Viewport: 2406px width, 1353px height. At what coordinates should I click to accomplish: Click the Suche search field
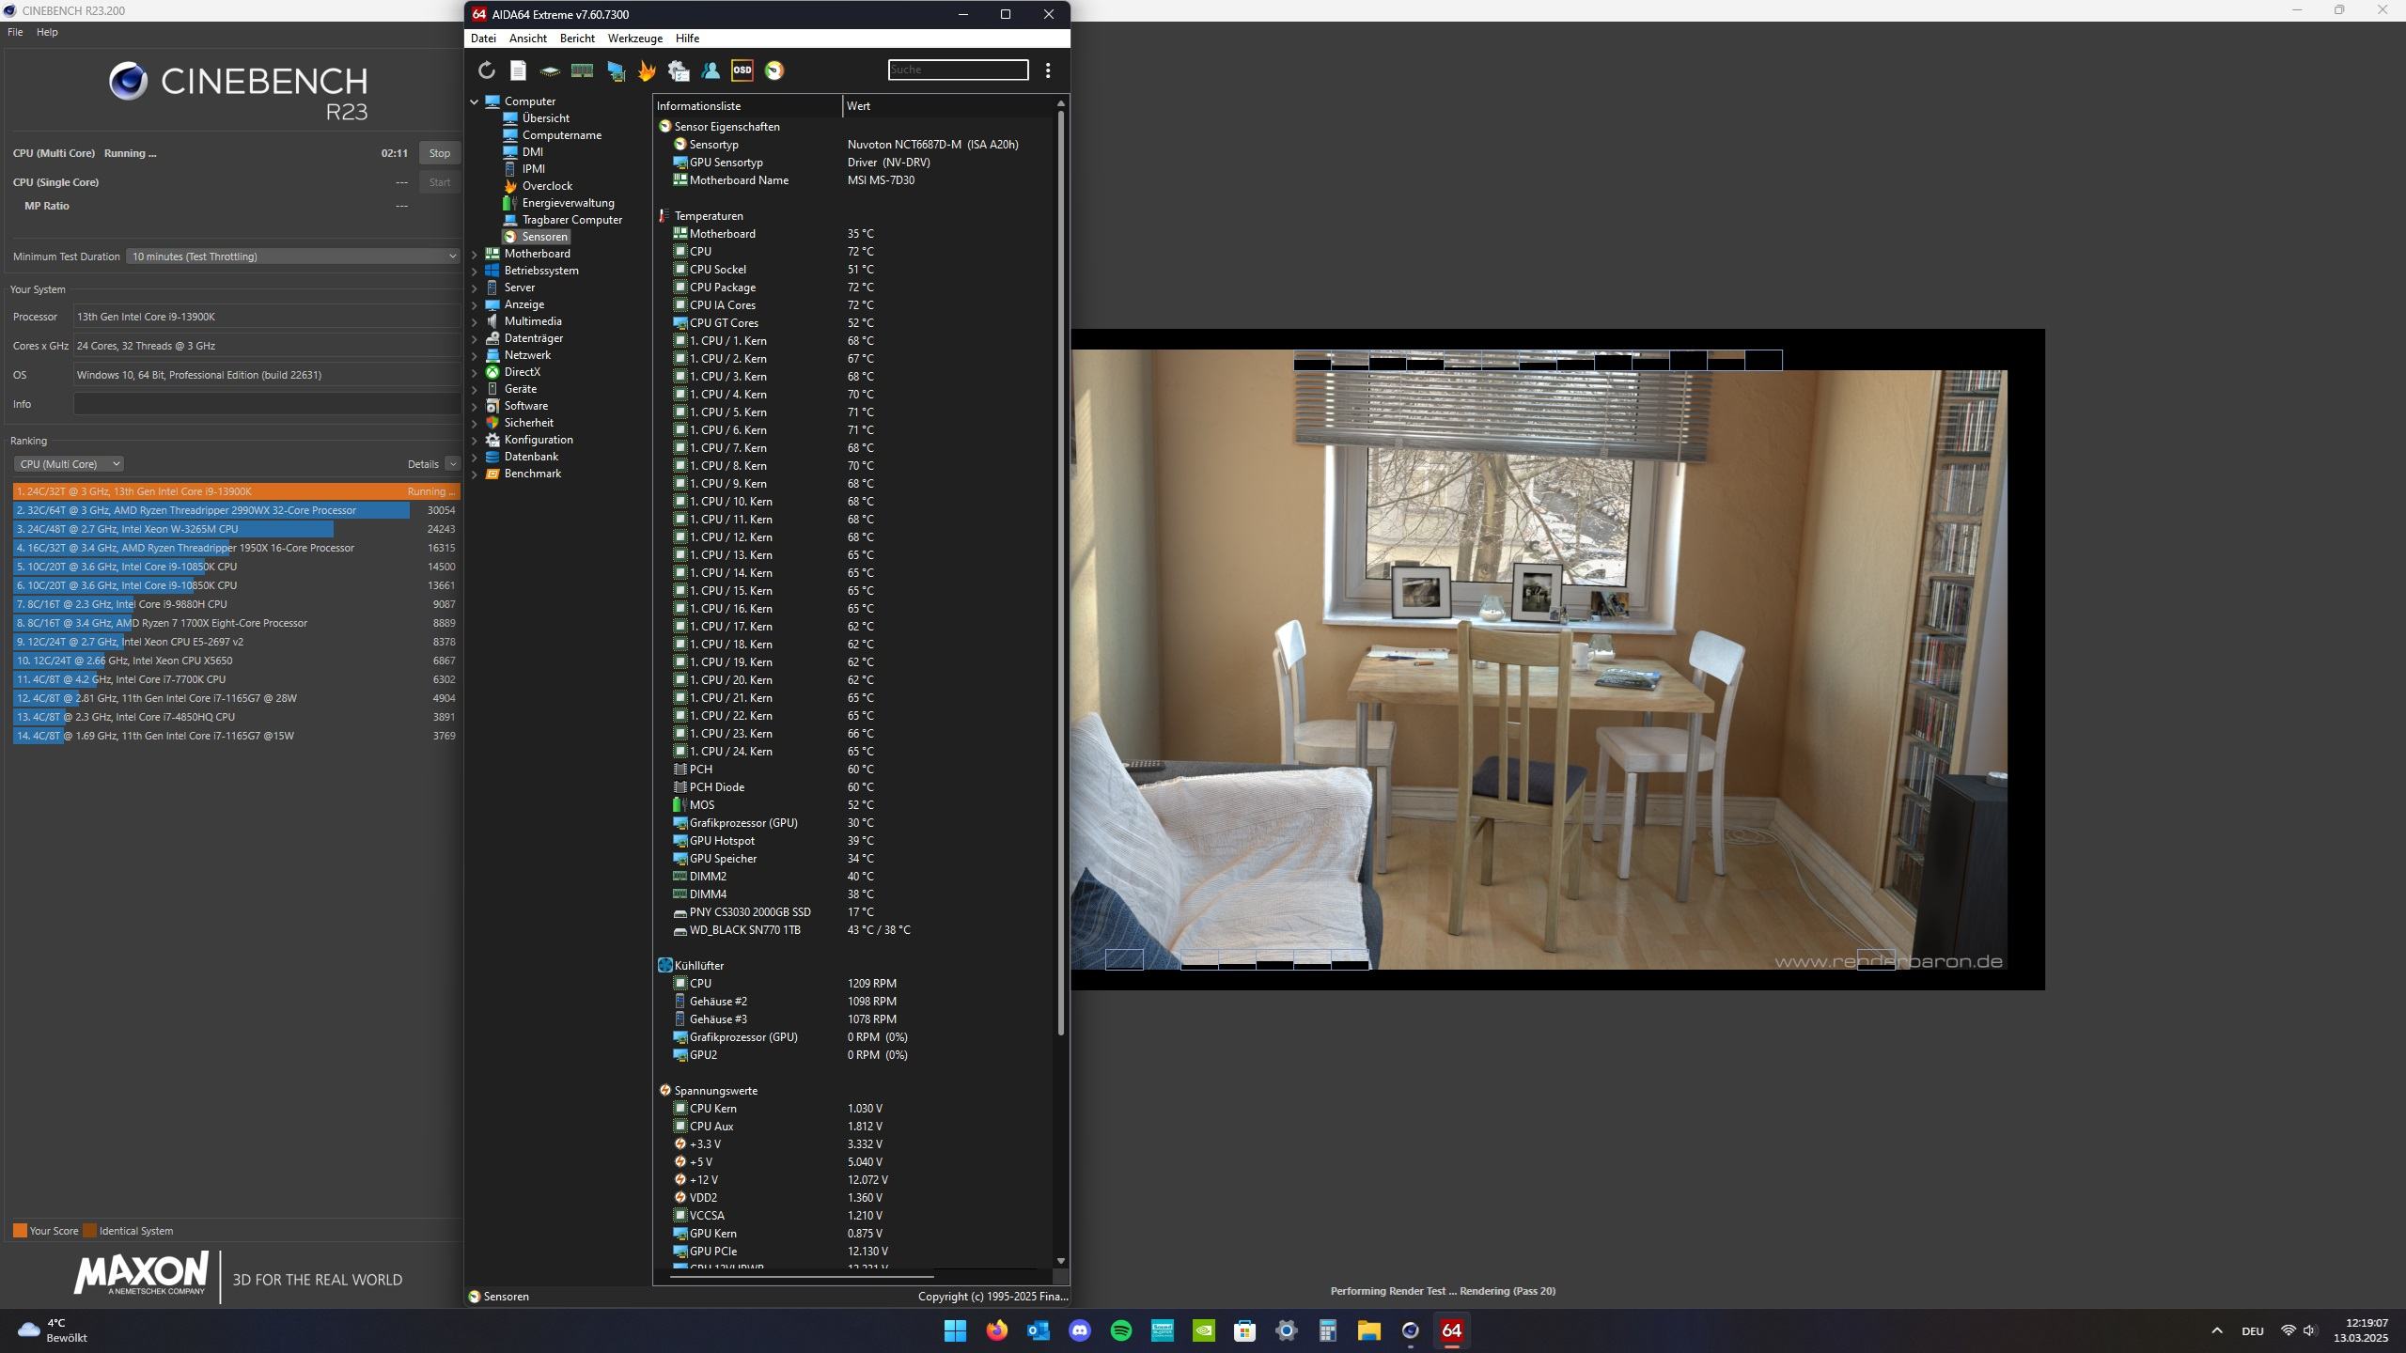point(958,70)
